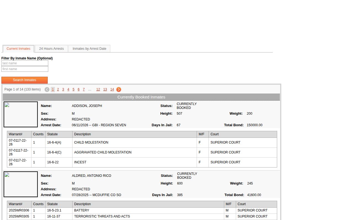Image resolution: width=353 pixels, height=220 pixels.
Task: Jump to page 12 of results
Action: (x=98, y=89)
